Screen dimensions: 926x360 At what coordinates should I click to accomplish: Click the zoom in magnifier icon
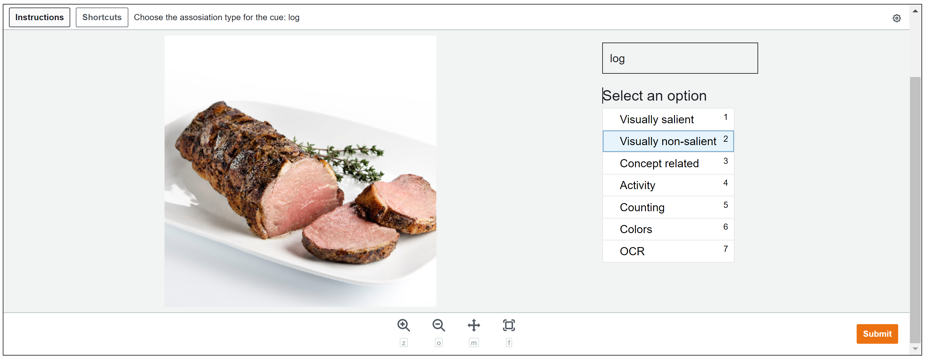[x=403, y=325]
